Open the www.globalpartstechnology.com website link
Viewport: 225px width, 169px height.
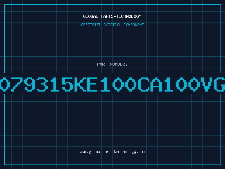click(112, 152)
